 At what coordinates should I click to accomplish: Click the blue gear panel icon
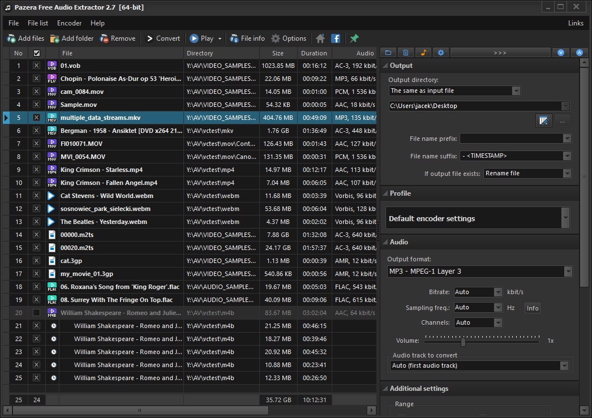(441, 53)
